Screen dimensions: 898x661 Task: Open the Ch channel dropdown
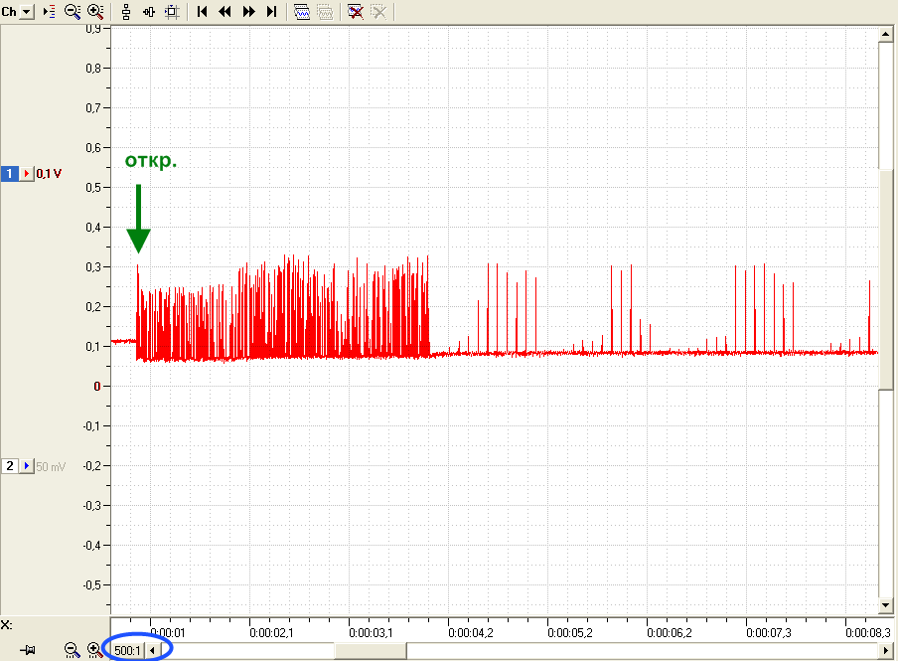click(27, 12)
